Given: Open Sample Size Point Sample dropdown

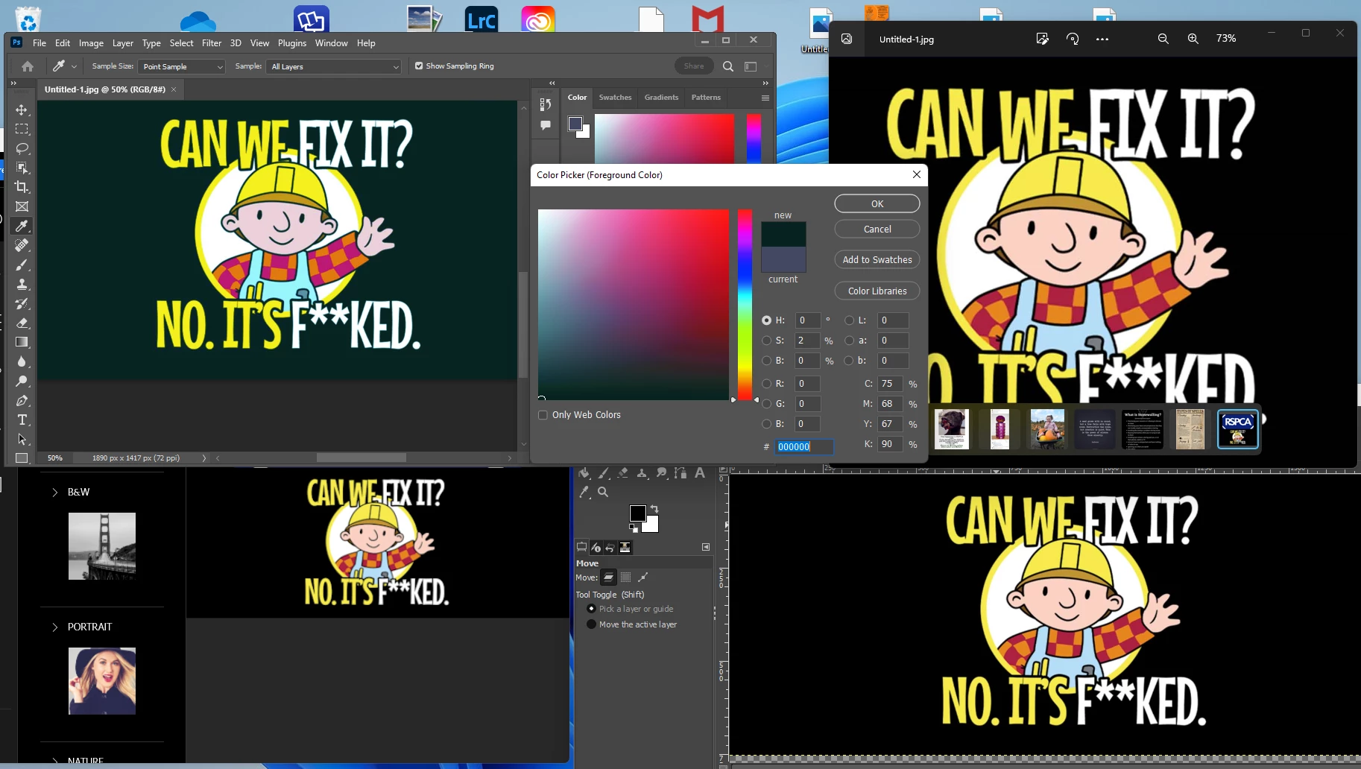Looking at the screenshot, I should tap(181, 67).
